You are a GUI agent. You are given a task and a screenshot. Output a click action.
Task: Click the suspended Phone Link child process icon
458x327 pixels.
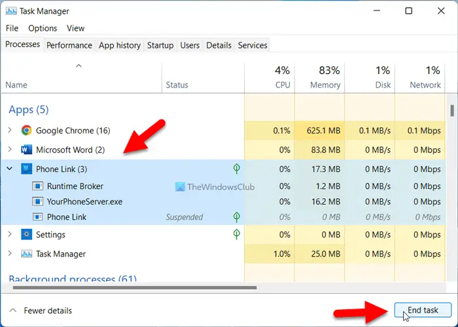pyautogui.click(x=38, y=217)
